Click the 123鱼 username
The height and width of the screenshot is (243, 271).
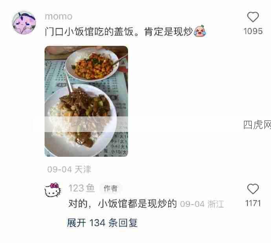82,188
